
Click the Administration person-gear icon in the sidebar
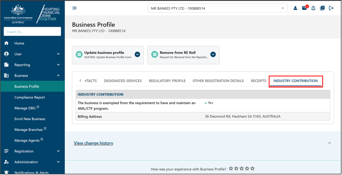[7, 162]
